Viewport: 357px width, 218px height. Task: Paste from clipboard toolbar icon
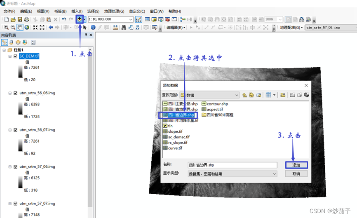(x=49, y=19)
